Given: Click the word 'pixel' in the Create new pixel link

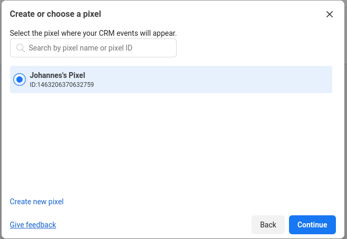Looking at the screenshot, I should pos(56,202).
